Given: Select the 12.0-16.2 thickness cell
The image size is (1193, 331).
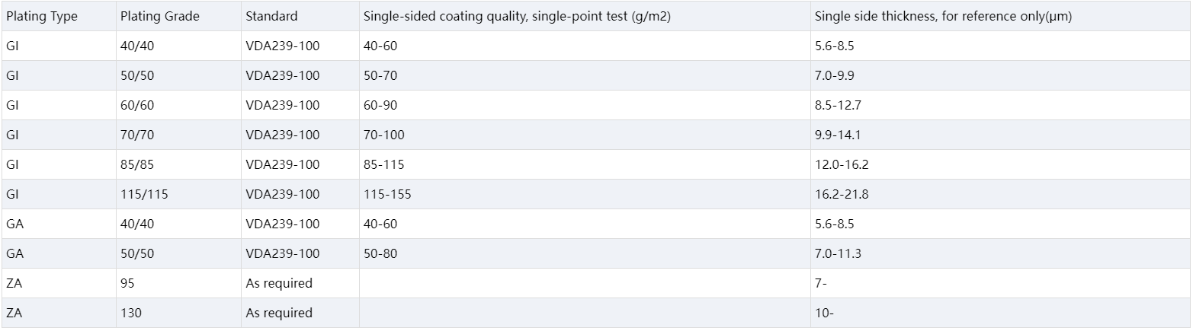Looking at the screenshot, I should point(842,164).
